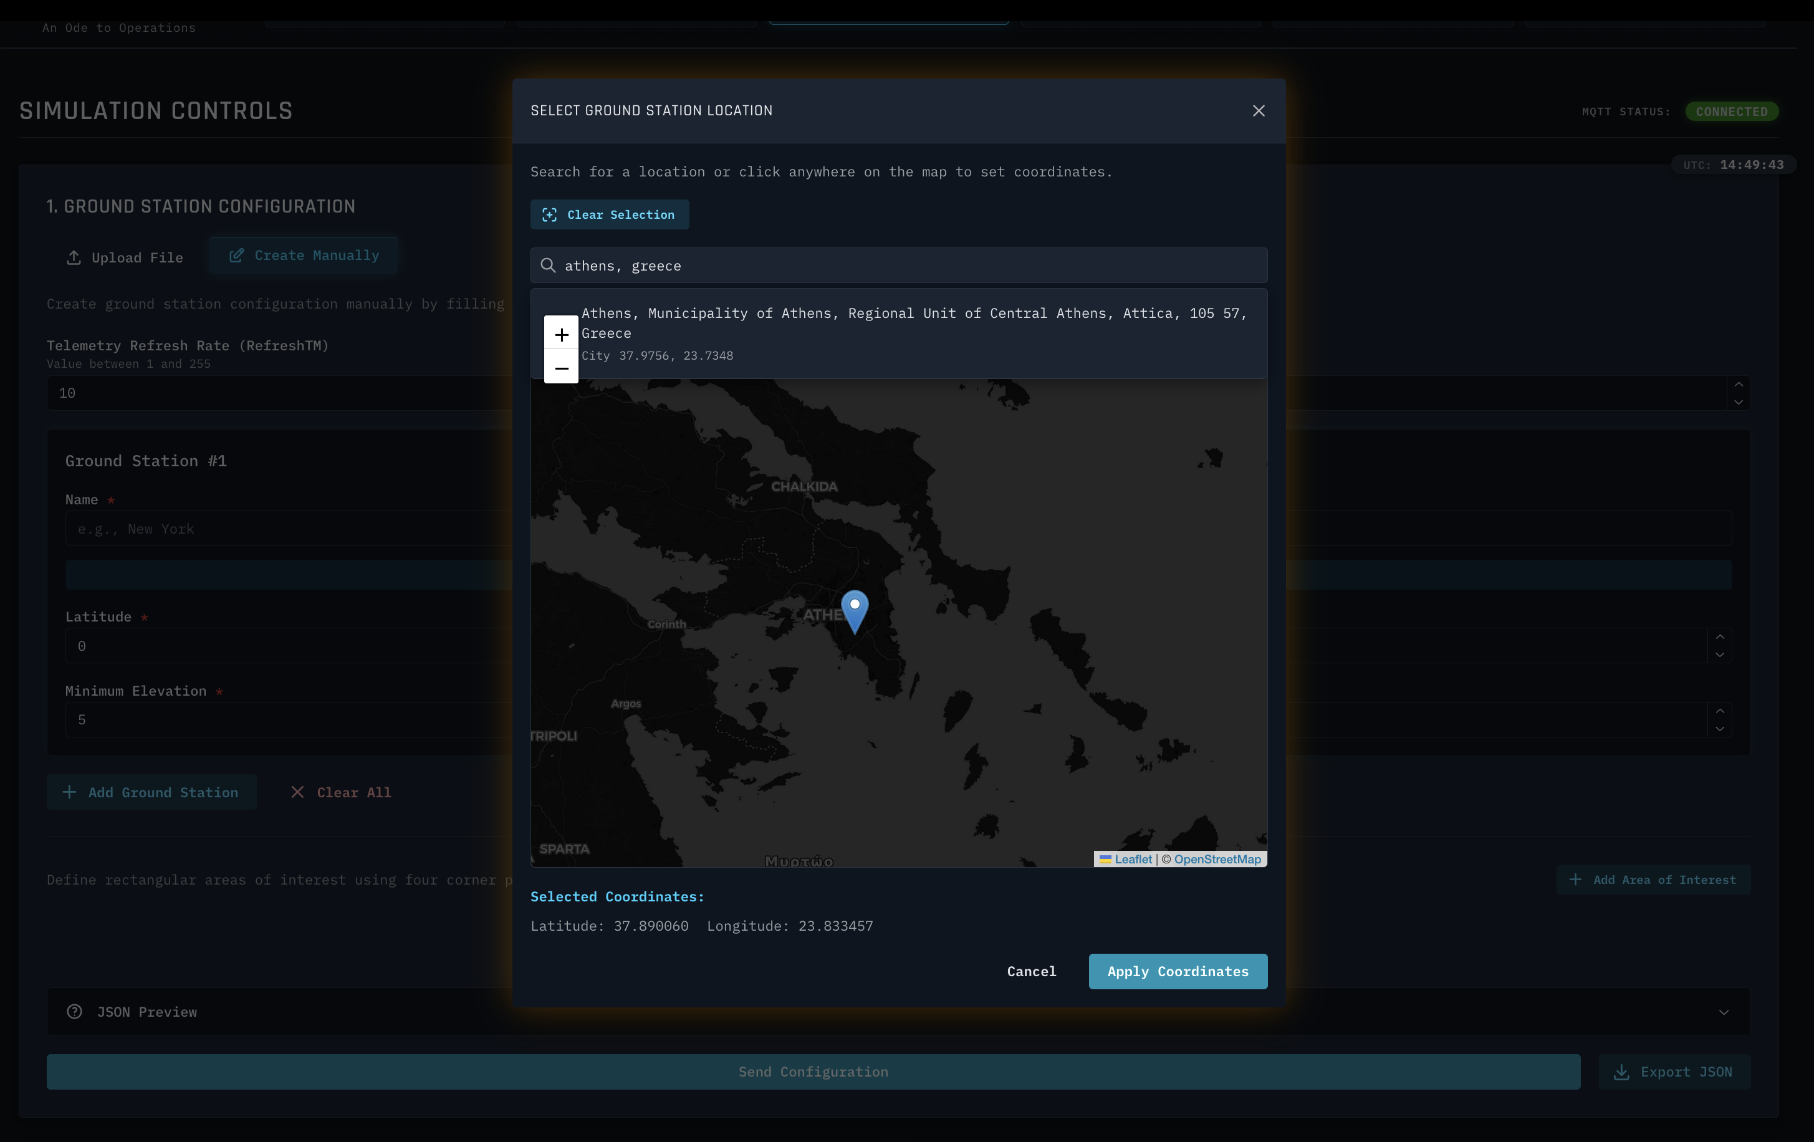Image resolution: width=1814 pixels, height=1142 pixels.
Task: Click into the location search field
Action: click(x=904, y=266)
